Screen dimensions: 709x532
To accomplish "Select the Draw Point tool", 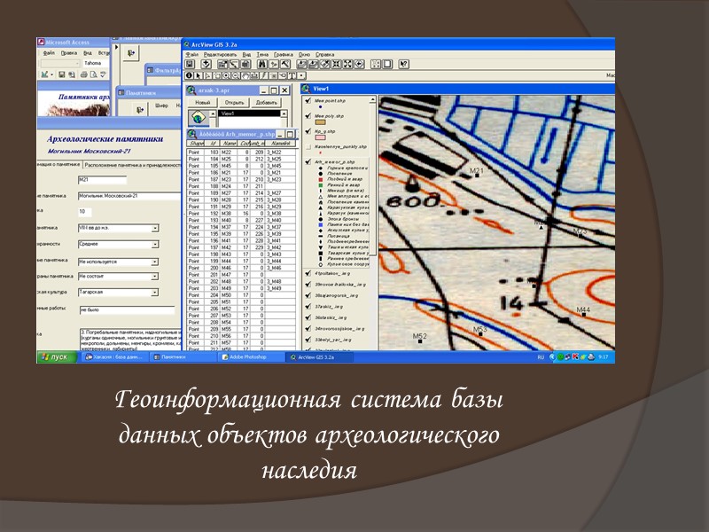I will pos(300,75).
